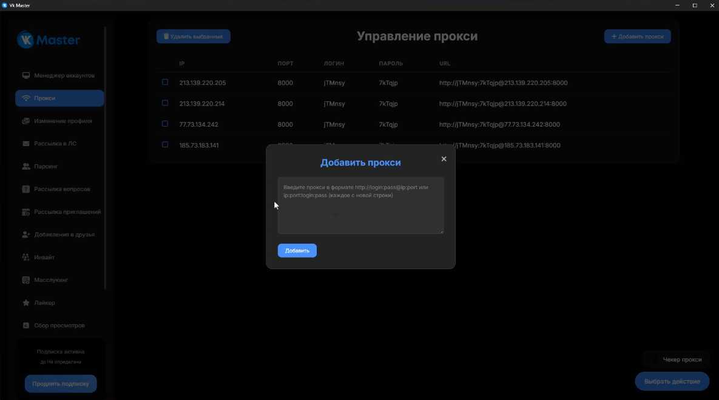The image size is (719, 400).
Task: Focus the proxy list text area
Action: point(360,212)
